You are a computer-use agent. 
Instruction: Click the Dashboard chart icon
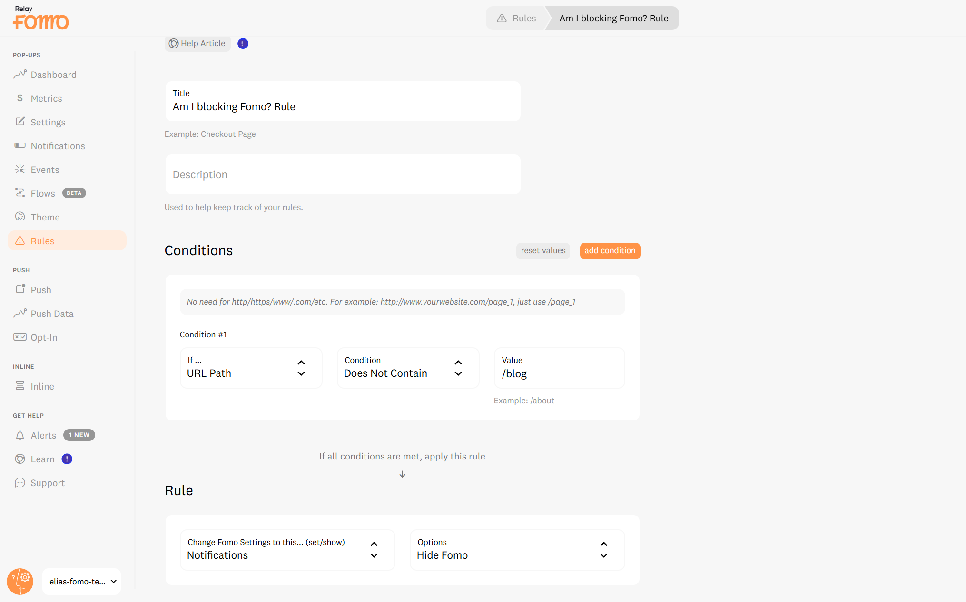(20, 74)
